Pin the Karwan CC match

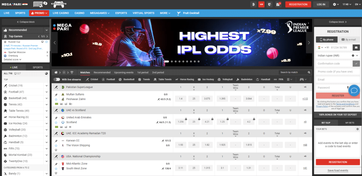(56, 141)
